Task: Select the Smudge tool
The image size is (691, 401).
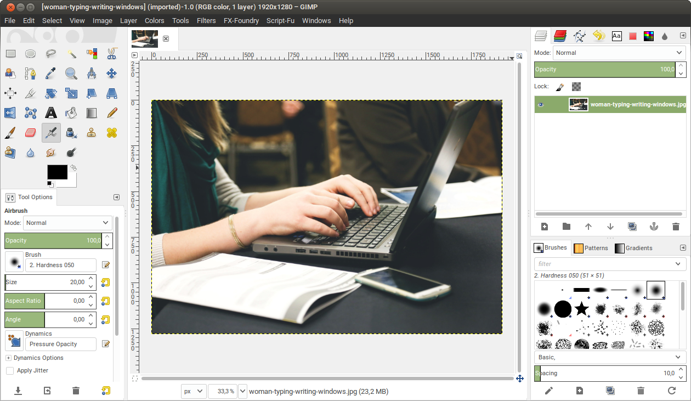Action: [50, 152]
